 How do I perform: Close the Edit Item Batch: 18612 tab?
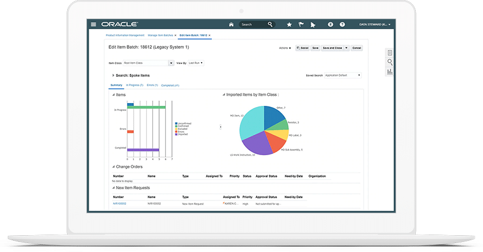210,35
